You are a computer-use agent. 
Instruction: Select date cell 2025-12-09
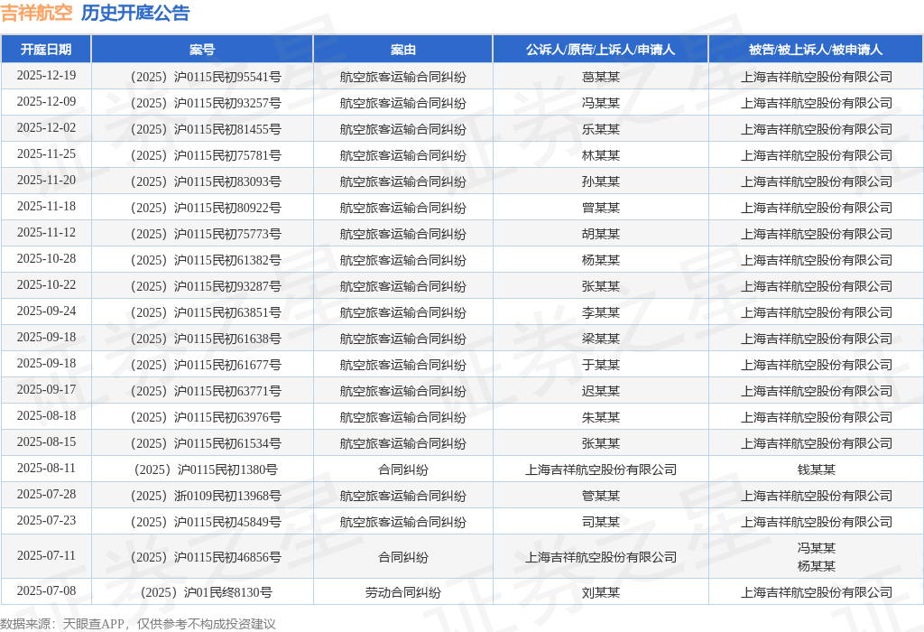click(x=46, y=101)
